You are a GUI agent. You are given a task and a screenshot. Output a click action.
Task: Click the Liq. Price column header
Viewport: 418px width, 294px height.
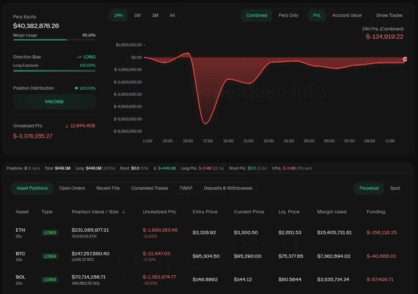[x=289, y=212]
